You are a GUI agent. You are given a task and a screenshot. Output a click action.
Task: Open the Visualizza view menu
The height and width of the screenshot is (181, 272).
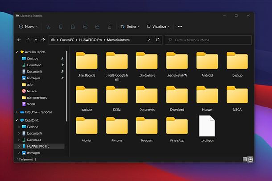[158, 27]
